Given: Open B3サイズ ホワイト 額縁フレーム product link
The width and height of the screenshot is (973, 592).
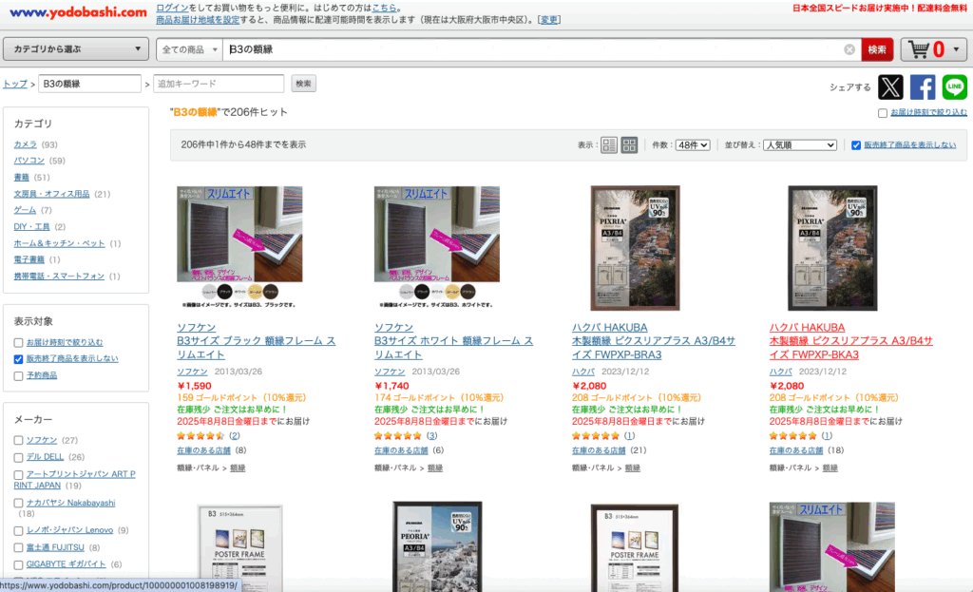Looking at the screenshot, I should [x=453, y=348].
